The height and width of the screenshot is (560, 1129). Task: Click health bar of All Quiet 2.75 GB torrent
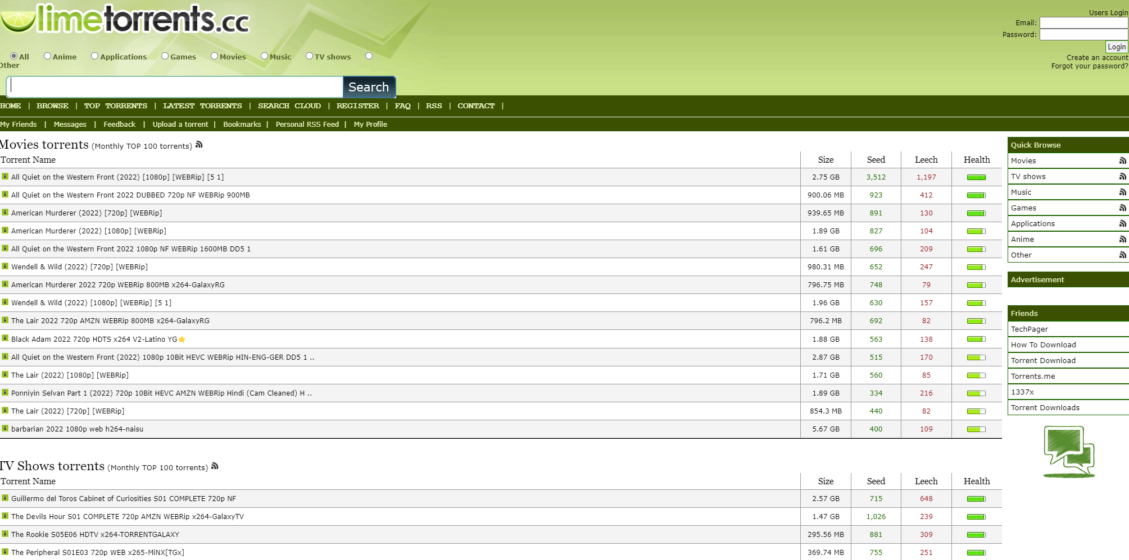tap(977, 177)
